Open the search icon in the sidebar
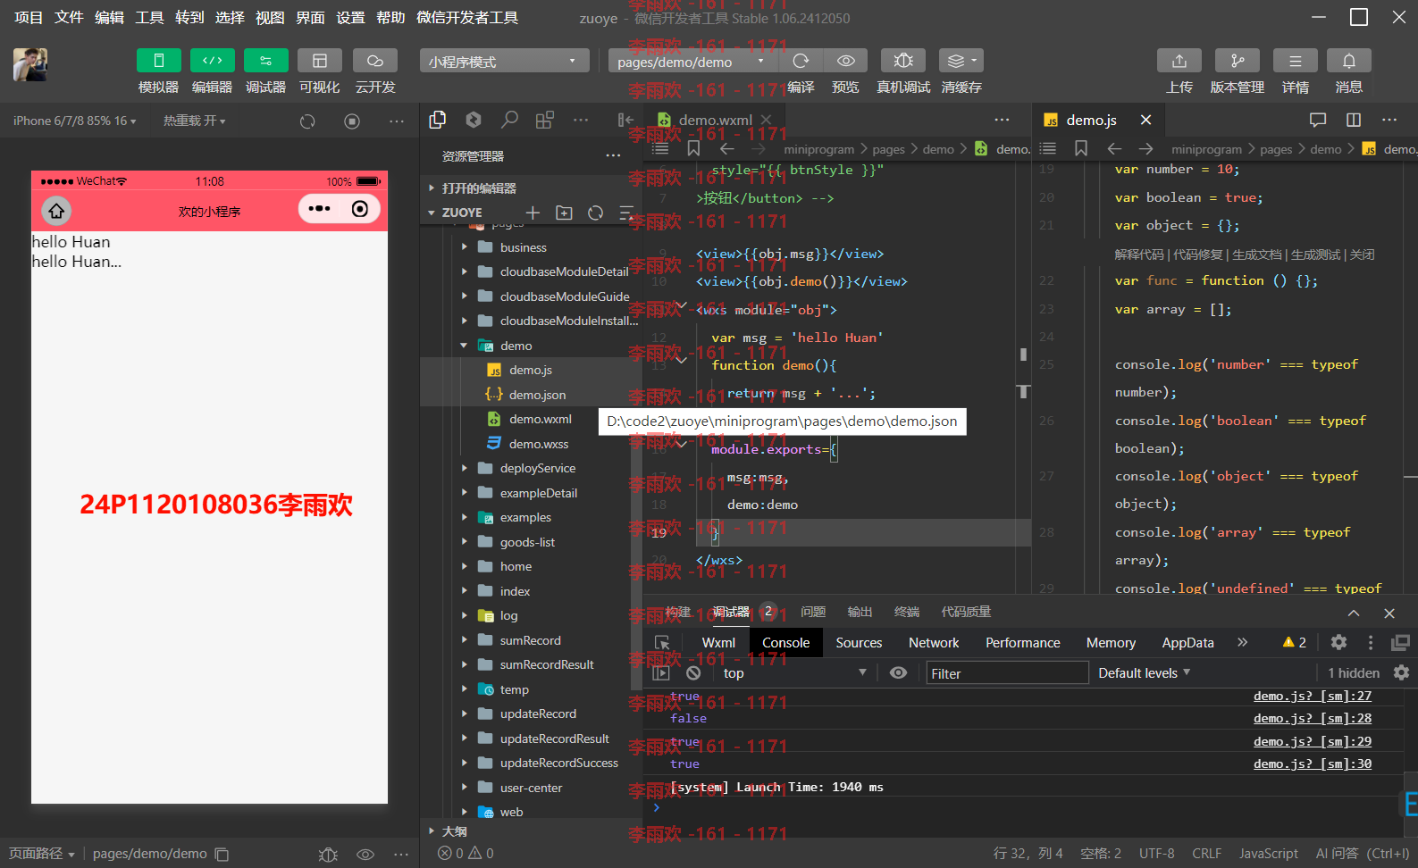This screenshot has width=1418, height=868. 509,120
